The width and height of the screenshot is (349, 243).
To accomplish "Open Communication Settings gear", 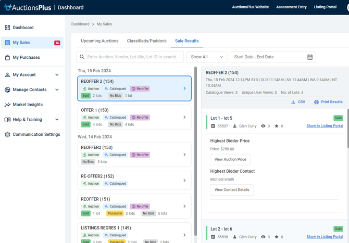I will (x=7, y=134).
